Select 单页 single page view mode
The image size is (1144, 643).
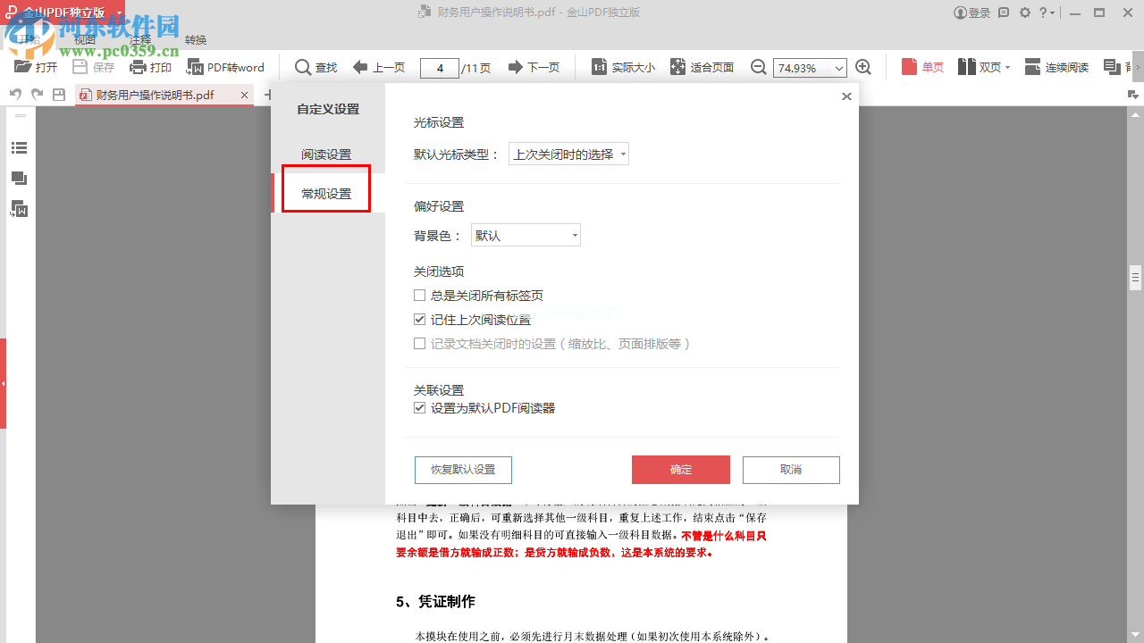click(921, 67)
